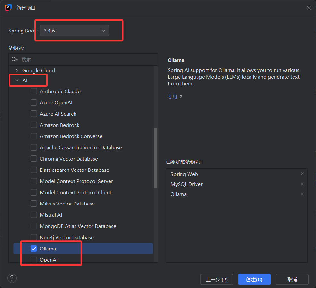
Task: Click the 取消 cancel button
Action: click(292, 279)
